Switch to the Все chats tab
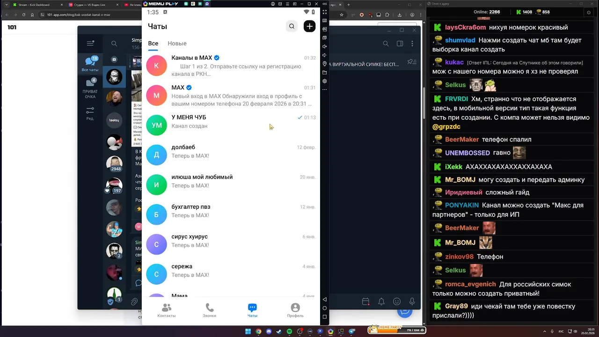The height and width of the screenshot is (337, 599). point(153,44)
